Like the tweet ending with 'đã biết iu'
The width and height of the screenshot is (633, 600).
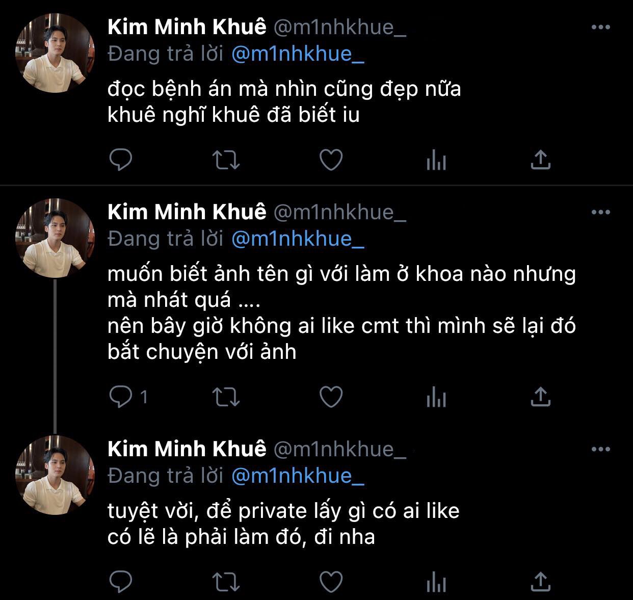pos(331,160)
